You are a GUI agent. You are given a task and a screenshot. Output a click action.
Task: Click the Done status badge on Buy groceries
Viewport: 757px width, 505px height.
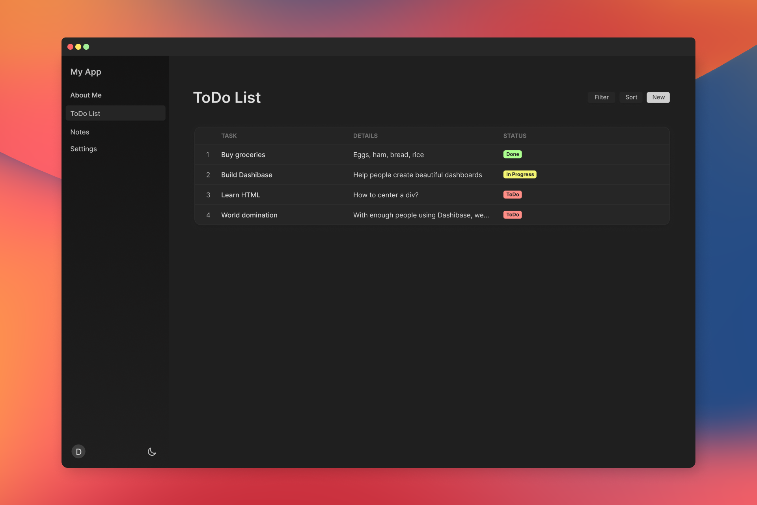click(512, 154)
